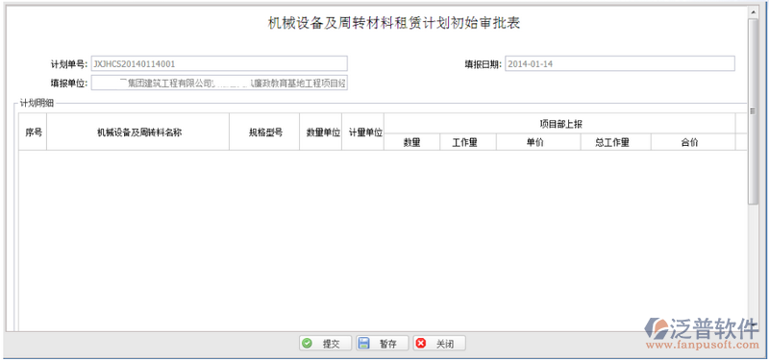The width and height of the screenshot is (769, 360).
Task: Select the 序号 column header
Action: [33, 132]
